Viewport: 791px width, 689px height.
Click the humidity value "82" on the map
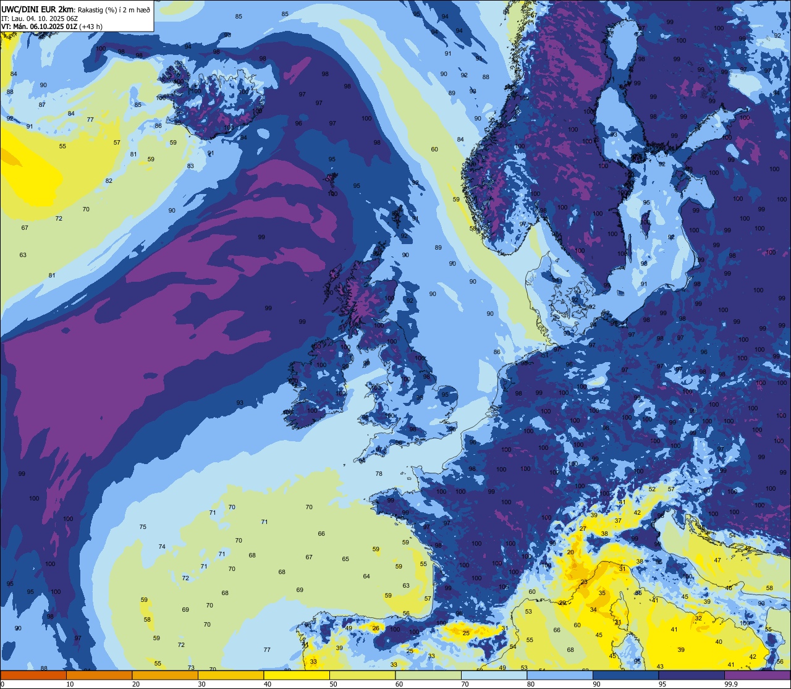tap(109, 180)
